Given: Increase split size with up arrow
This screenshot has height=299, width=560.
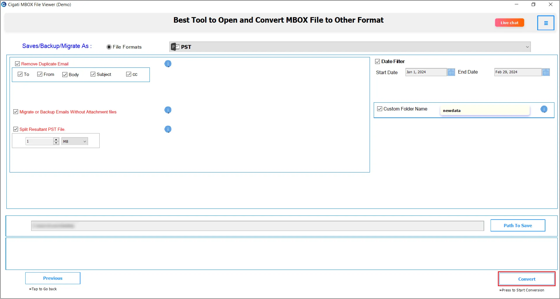Looking at the screenshot, I should click(56, 140).
